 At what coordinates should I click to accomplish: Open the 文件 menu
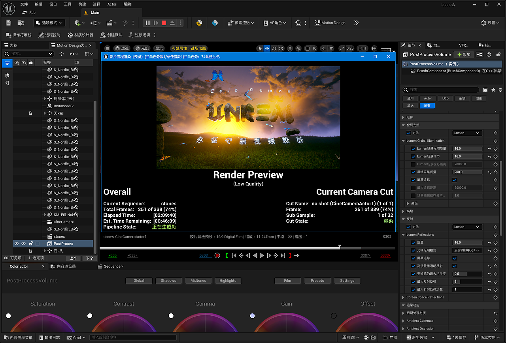pyautogui.click(x=24, y=4)
